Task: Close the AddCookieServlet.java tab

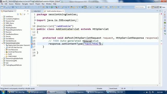Action: (63, 11)
